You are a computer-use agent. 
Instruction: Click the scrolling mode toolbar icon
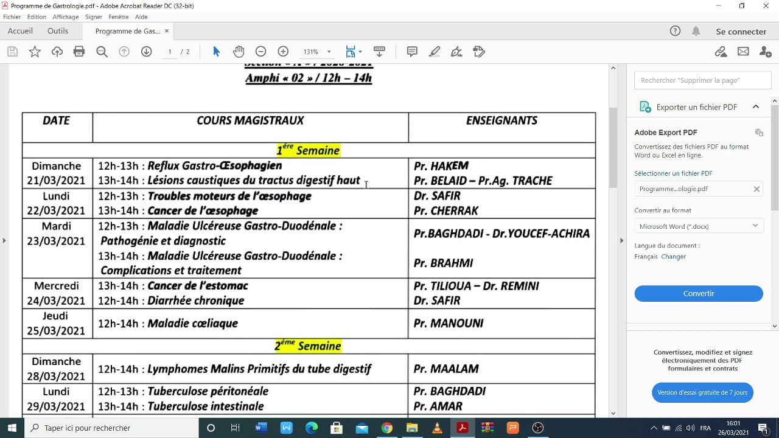pos(379,52)
